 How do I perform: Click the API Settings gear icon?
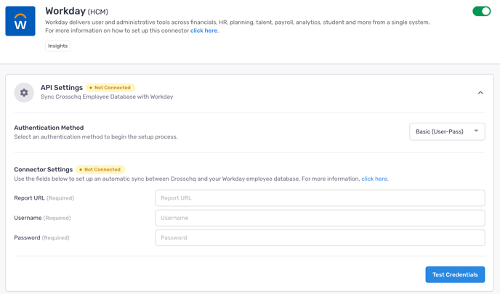[x=24, y=93]
